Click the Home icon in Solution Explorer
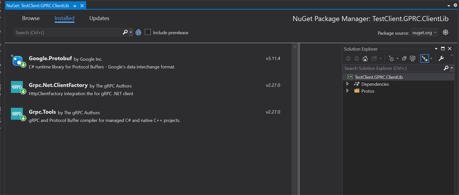Screen dimensions: 459x195 point(365,59)
